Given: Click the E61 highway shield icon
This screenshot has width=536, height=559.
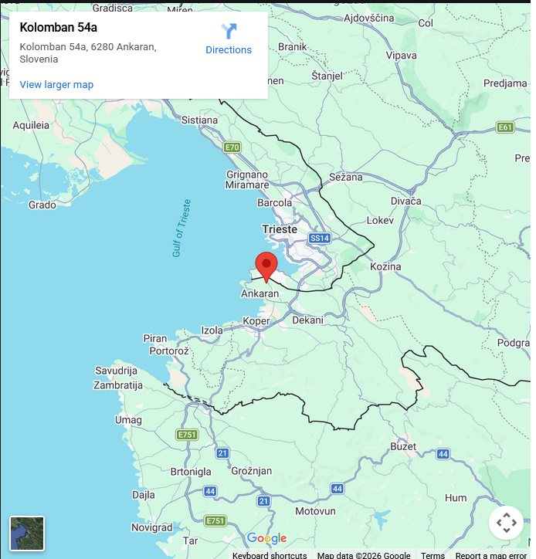Looking at the screenshot, I should [x=505, y=127].
